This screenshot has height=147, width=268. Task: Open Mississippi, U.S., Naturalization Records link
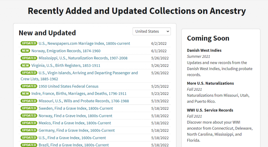[x=83, y=58]
